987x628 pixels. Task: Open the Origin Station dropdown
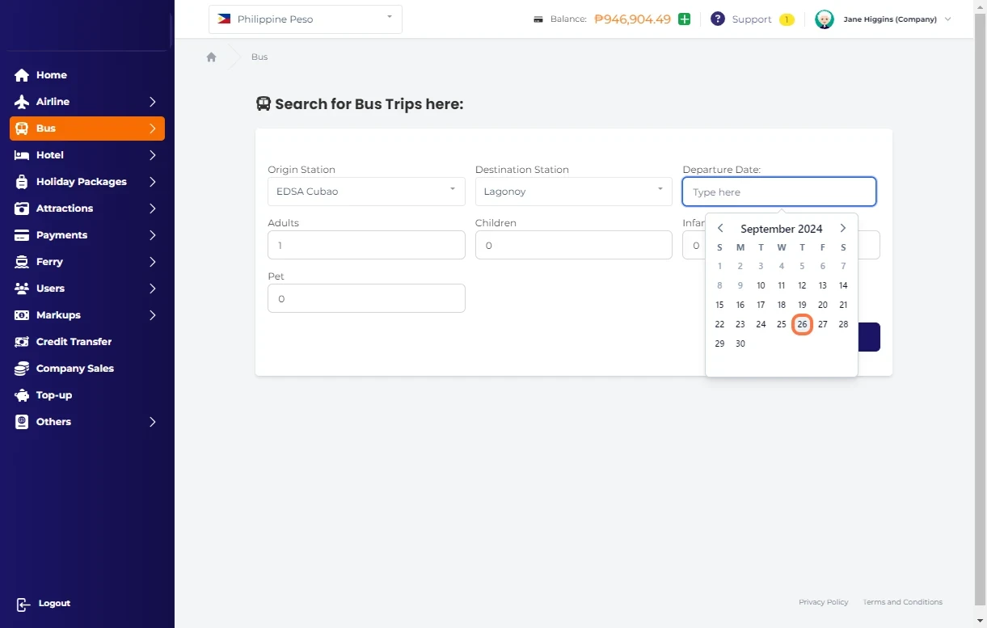coord(366,192)
